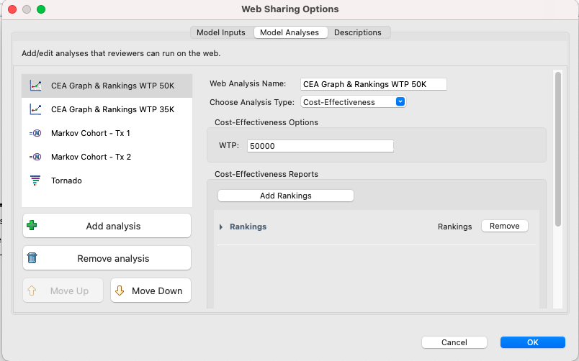Click the vertical scrollbar on the right panel
Viewport: 579px width, 361px height.
coord(558,150)
